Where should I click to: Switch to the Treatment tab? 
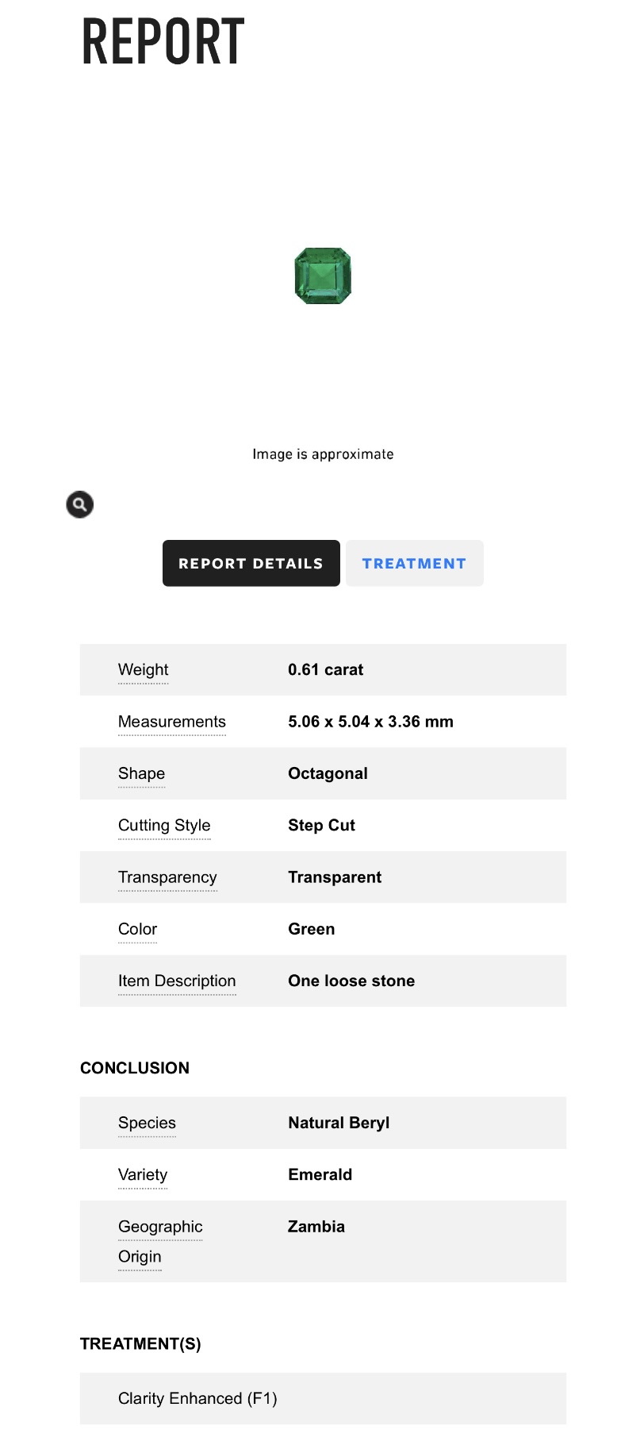click(x=414, y=564)
